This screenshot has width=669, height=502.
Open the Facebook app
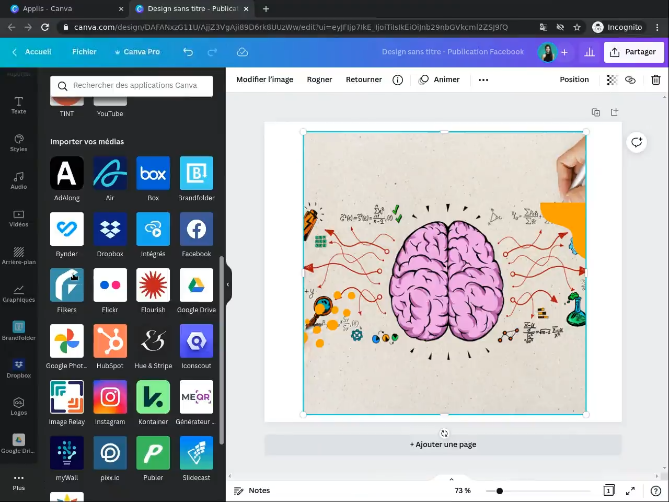(x=197, y=229)
